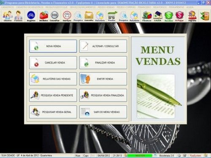Open the FERRAMENTAS menu

pyautogui.click(x=176, y=7)
